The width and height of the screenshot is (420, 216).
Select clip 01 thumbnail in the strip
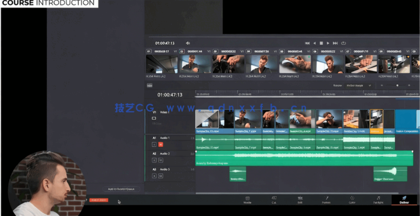[162, 64]
